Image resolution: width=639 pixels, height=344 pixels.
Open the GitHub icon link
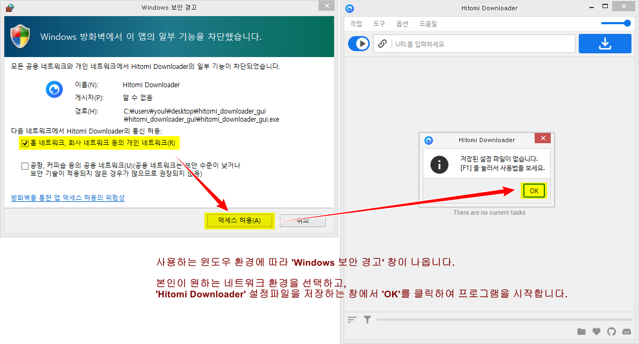coord(611,332)
